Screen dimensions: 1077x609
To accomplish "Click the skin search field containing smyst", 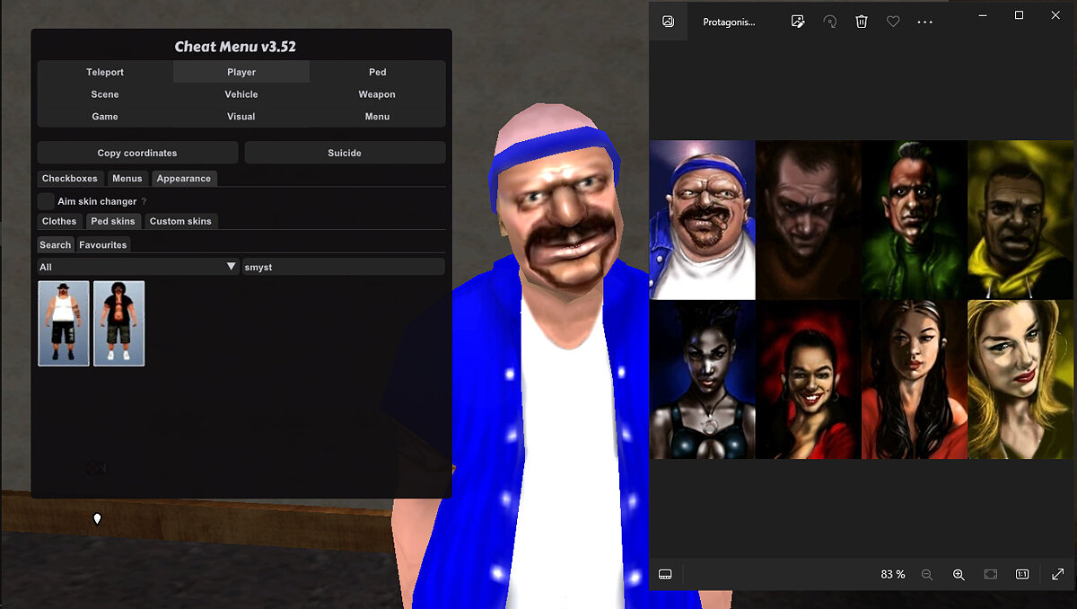I will coord(344,267).
